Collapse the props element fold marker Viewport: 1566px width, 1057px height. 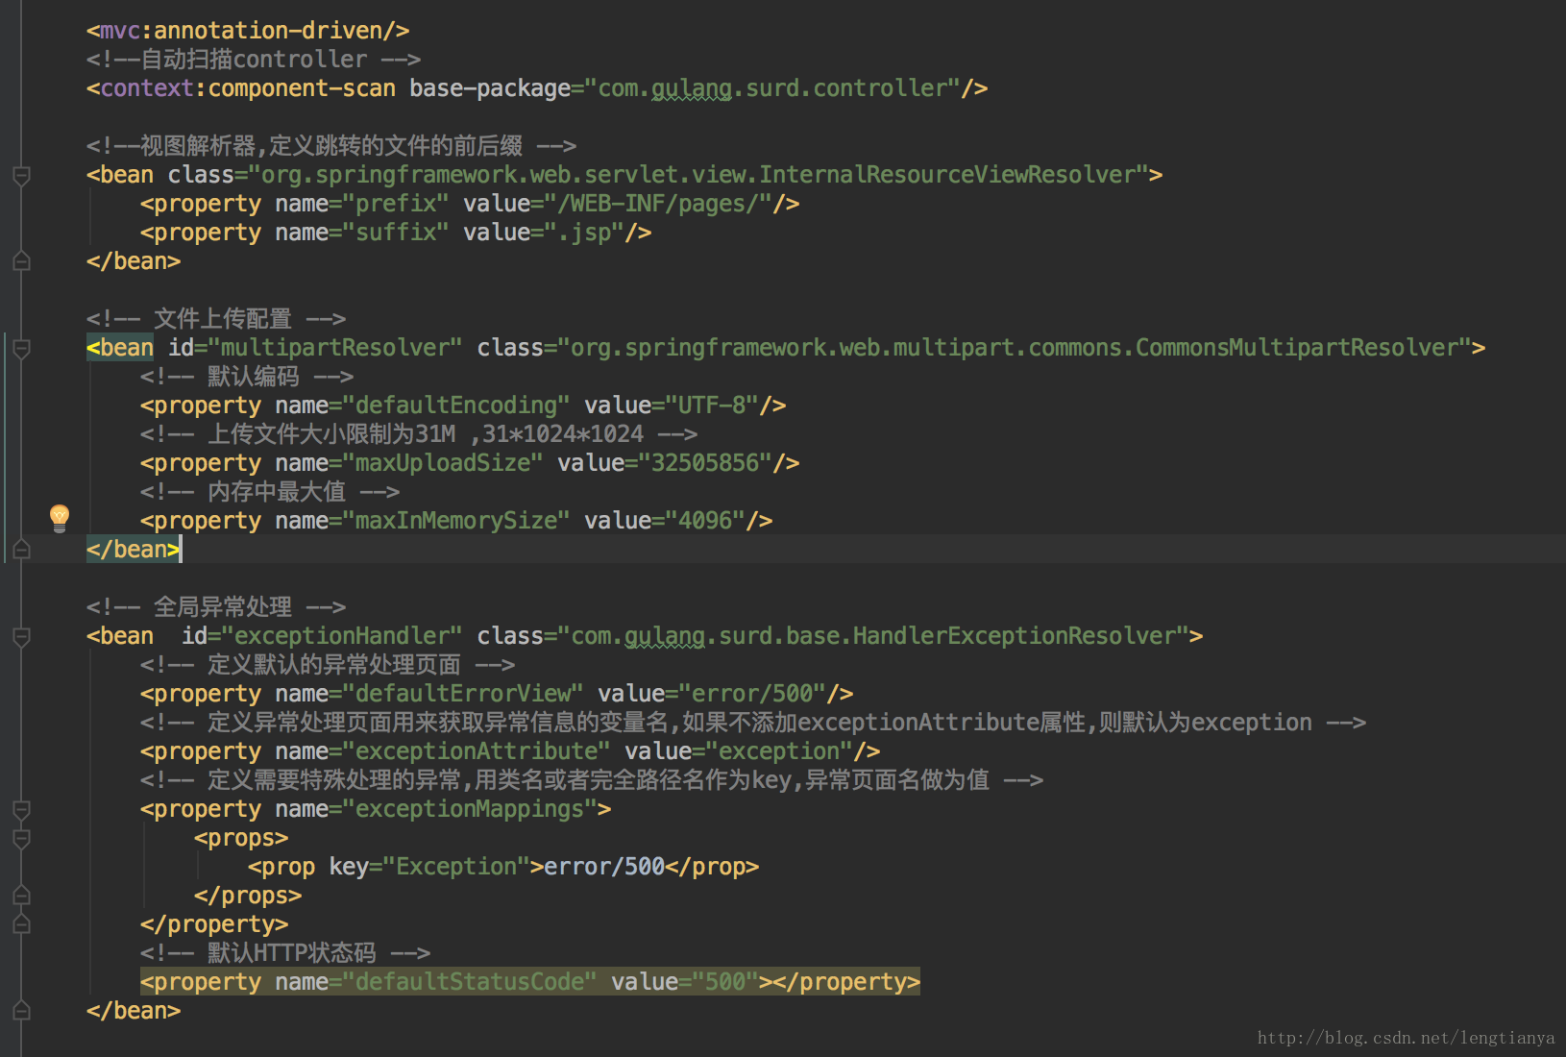[x=21, y=839]
